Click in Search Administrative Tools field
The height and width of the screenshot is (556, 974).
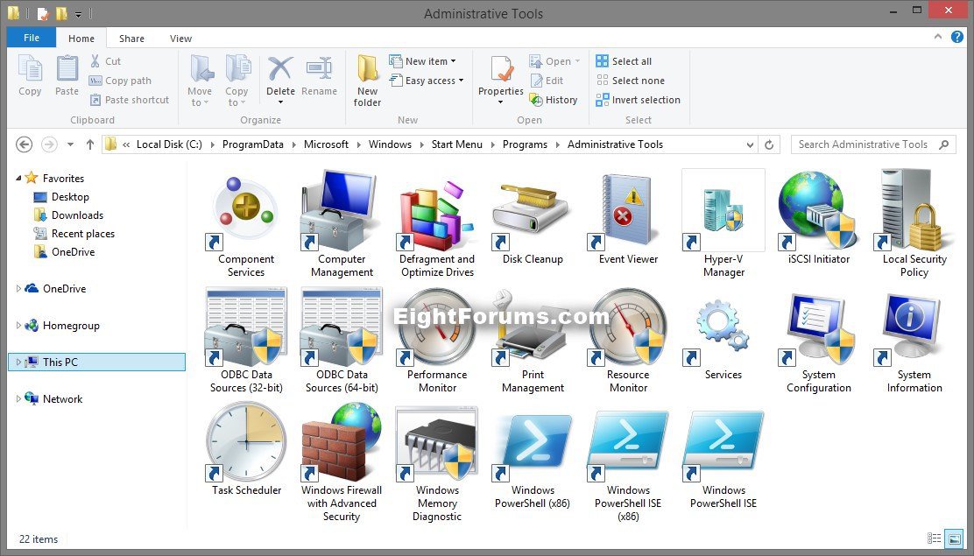pos(873,144)
